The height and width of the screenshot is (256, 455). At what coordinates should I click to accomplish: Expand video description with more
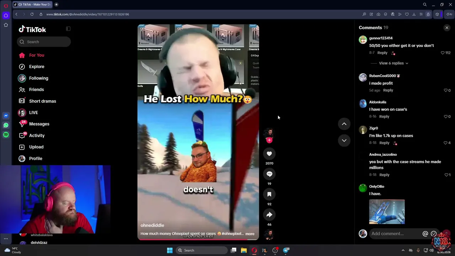coord(250,234)
